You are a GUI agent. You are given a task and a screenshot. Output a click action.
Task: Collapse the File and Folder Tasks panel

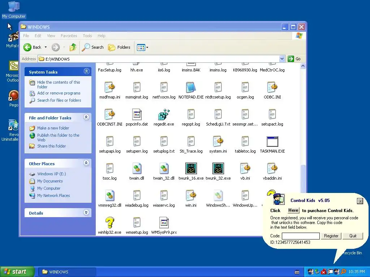[x=86, y=117]
